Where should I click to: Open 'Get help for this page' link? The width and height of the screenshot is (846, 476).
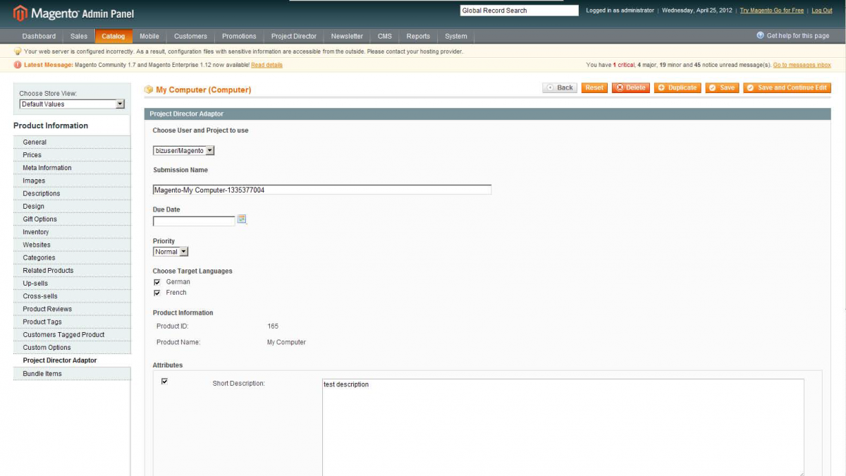[x=798, y=36]
